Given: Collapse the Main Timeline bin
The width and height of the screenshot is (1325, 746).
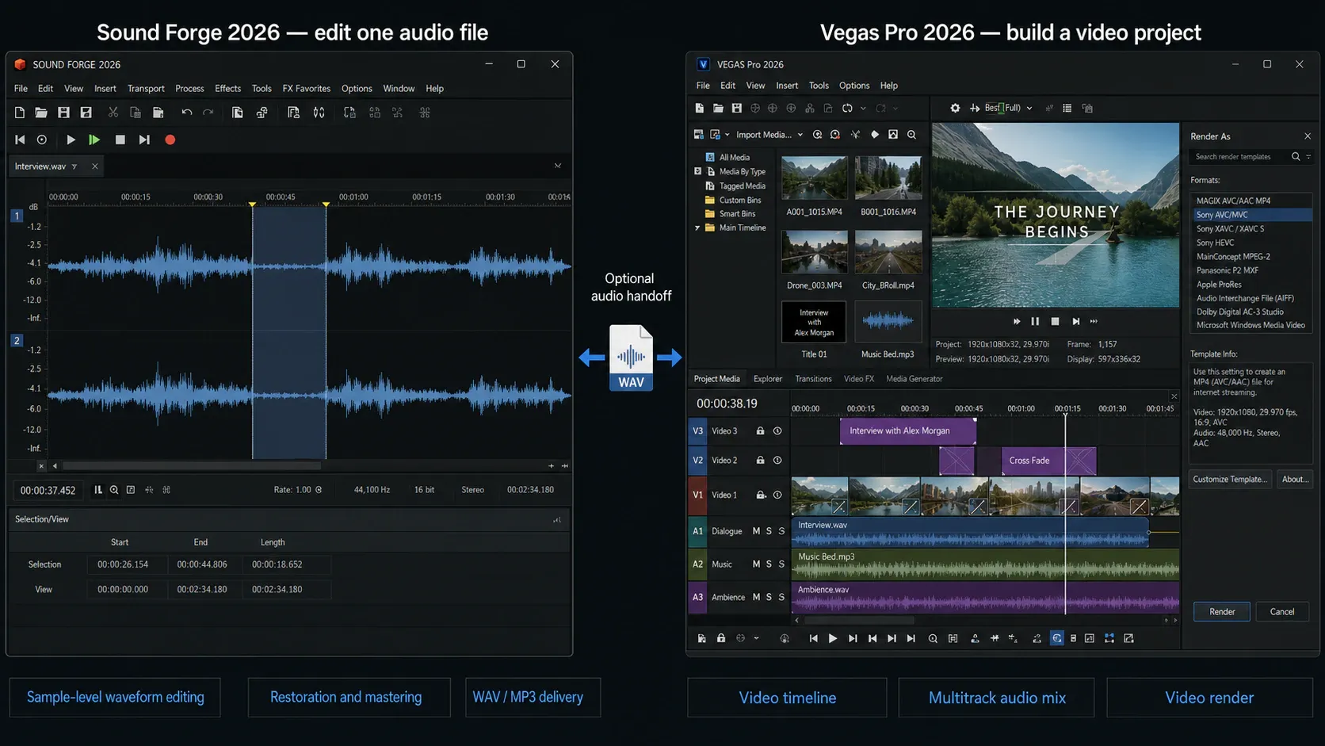Looking at the screenshot, I should [698, 228].
